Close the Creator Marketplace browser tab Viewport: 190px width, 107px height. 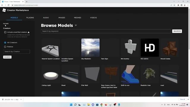point(23,2)
